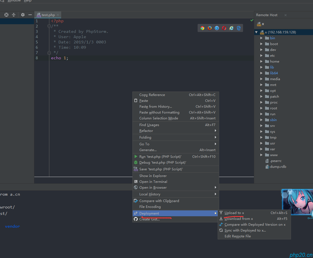Screen dimensions: 313x258
Task: Open file in Safari browser icon
Action: pyautogui.click(x=217, y=28)
